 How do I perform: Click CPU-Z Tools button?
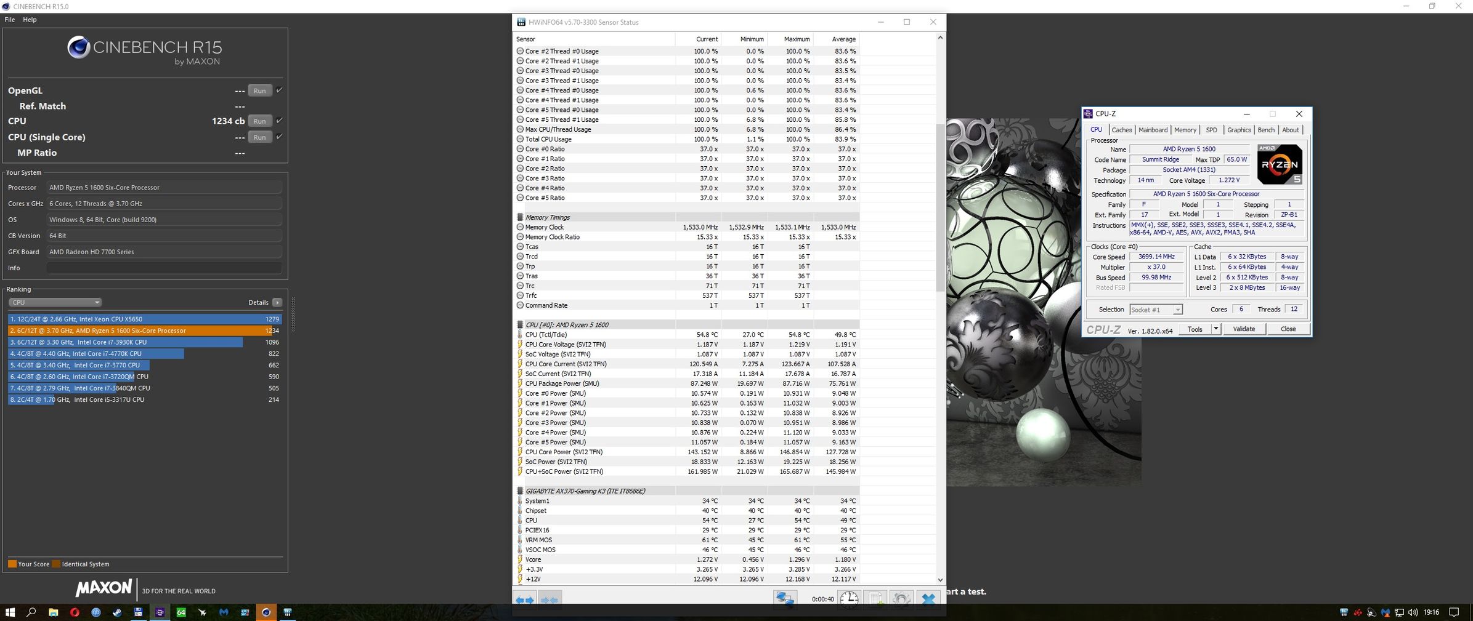pos(1195,329)
